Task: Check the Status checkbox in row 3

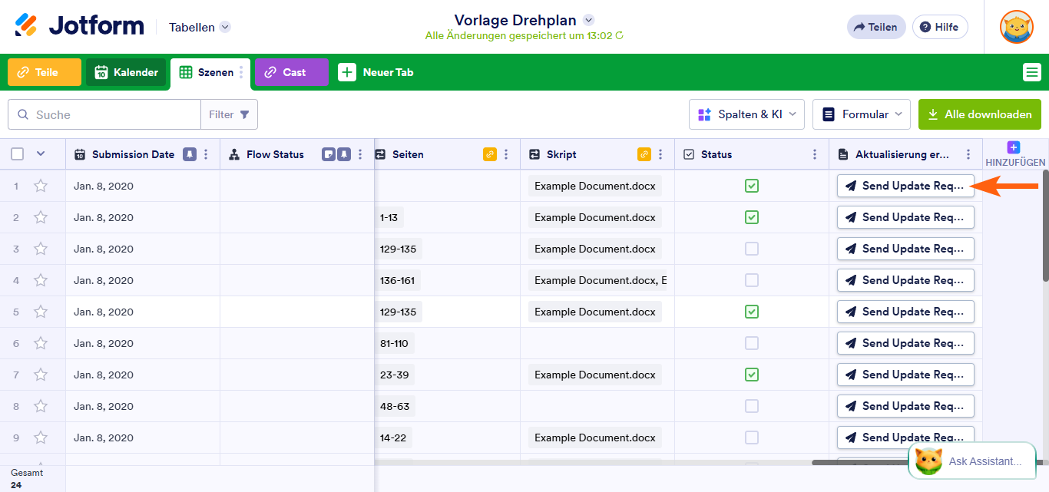Action: click(x=751, y=248)
